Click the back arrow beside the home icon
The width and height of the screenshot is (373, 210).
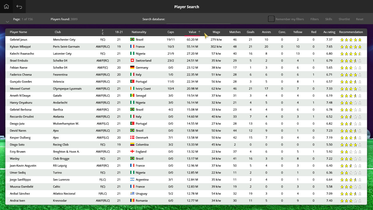click(x=19, y=6)
